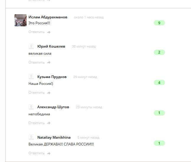This screenshot has height=162, width=191.
Task: Click the green rating badge showing 2
Action: point(159,52)
